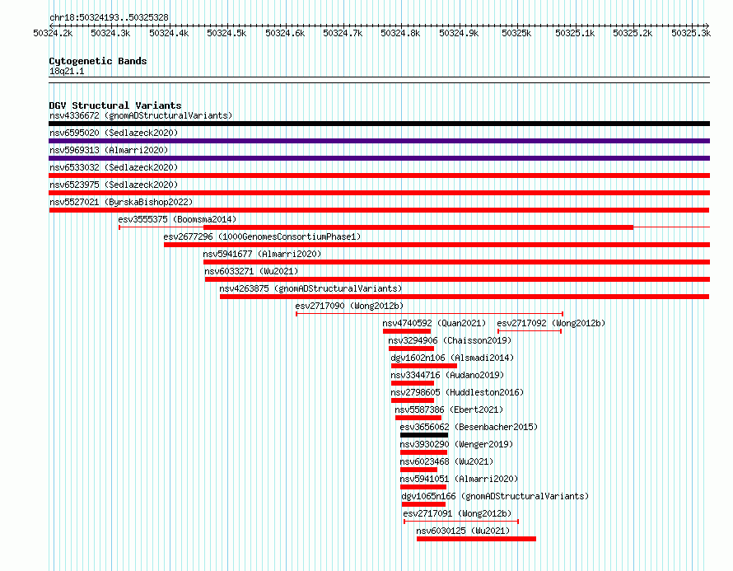Select the nsv4263875 red variant bar
This screenshot has width=733, height=571.
pyautogui.click(x=465, y=297)
